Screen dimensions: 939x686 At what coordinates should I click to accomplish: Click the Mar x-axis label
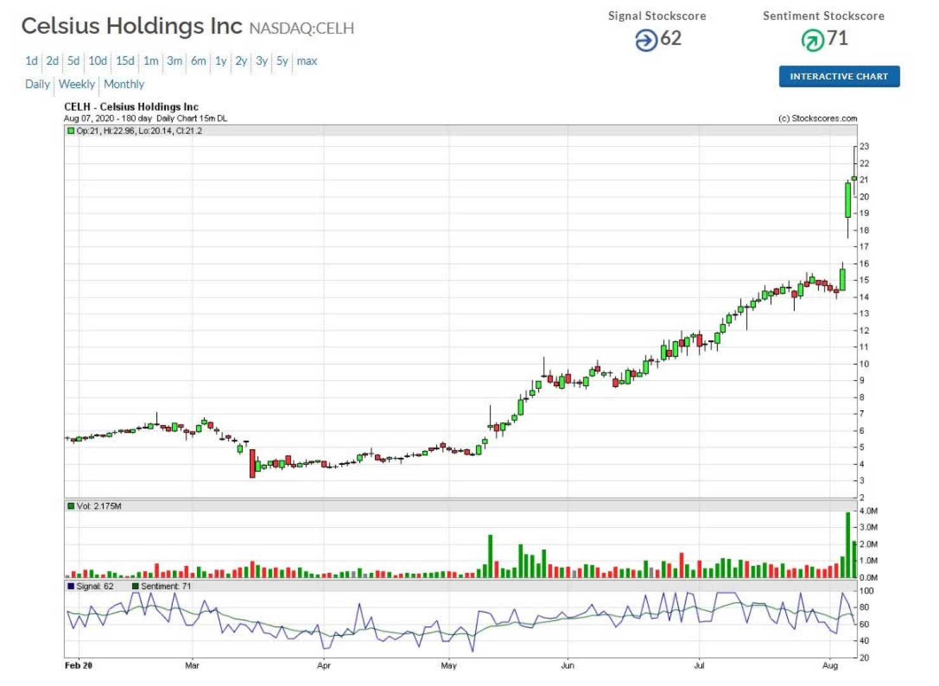point(192,666)
